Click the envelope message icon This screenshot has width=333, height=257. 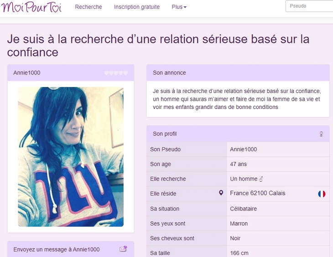pyautogui.click(x=123, y=249)
